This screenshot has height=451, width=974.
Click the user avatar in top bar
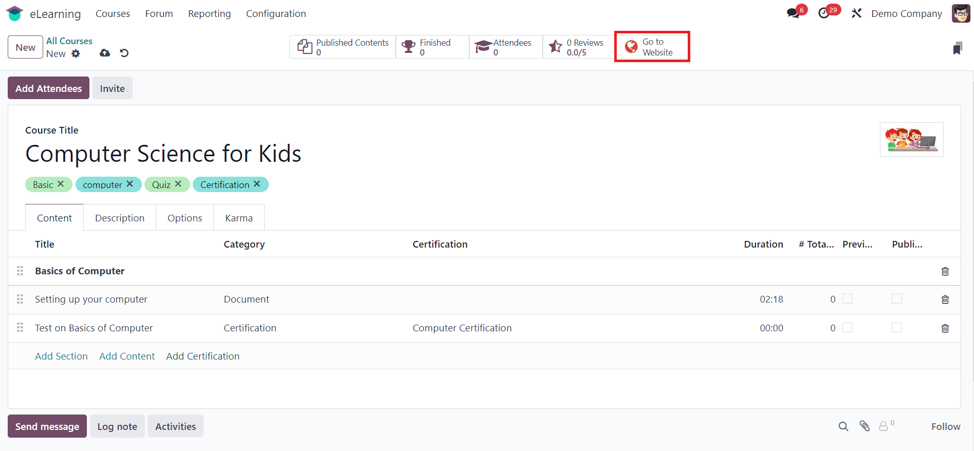961,13
